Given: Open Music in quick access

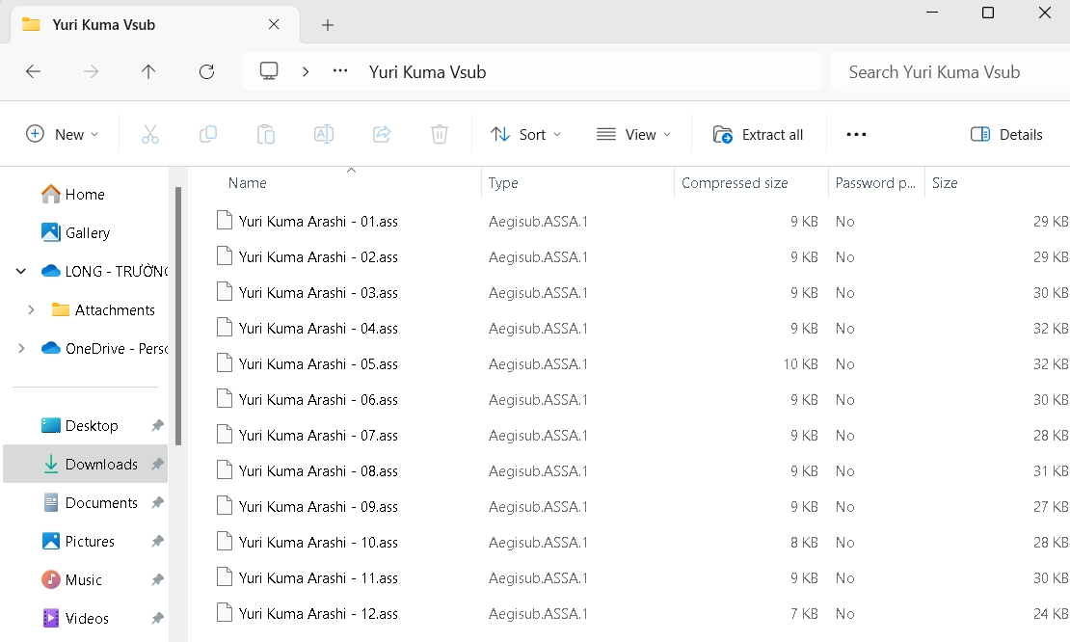Looking at the screenshot, I should point(71,580).
